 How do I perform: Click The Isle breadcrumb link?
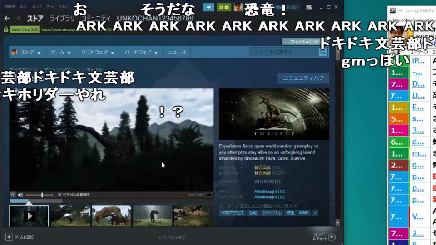coord(94,69)
